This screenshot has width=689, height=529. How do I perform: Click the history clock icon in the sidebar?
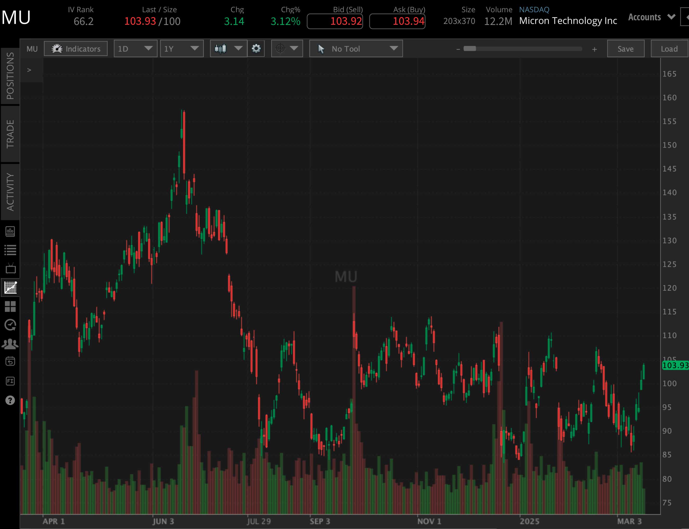[10, 325]
